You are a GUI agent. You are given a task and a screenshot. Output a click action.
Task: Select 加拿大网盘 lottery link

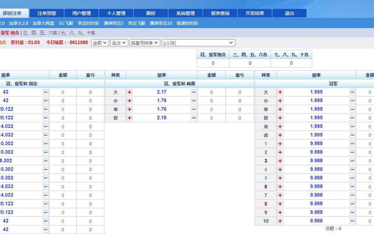click(43, 23)
